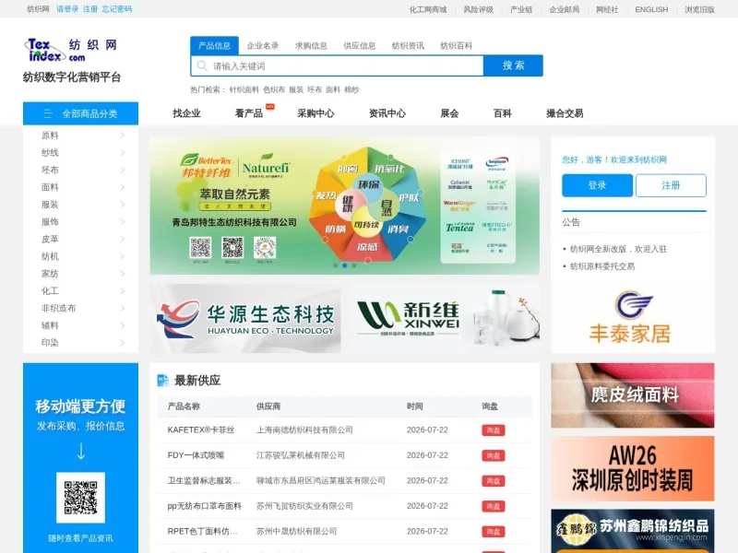Viewport: 738px width, 553px height.
Task: Open supplier 上海南德纺织科技有限公司
Action: [x=304, y=429]
